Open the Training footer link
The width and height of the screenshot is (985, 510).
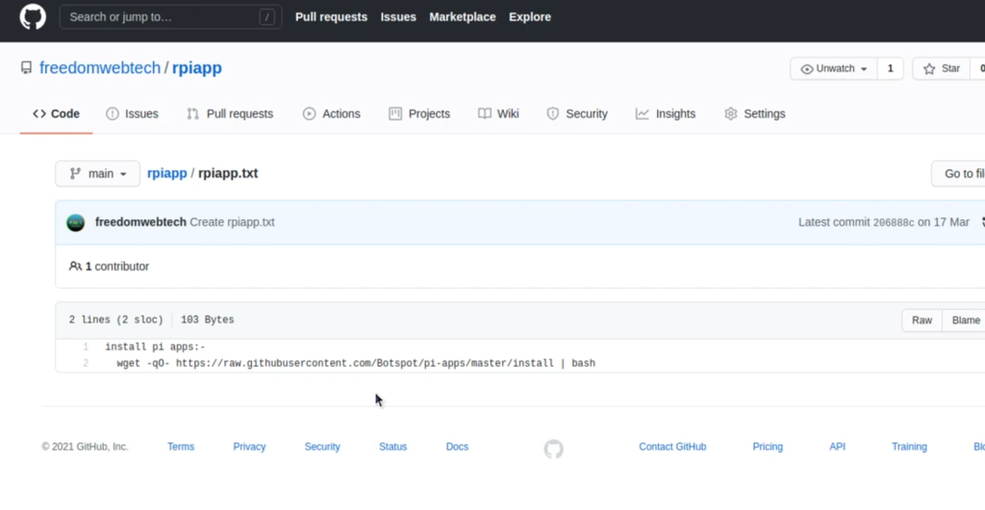point(909,446)
